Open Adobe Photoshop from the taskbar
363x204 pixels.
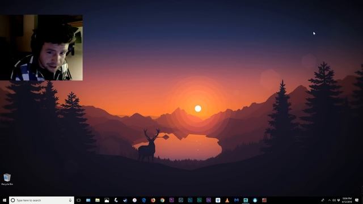[x=190, y=200]
